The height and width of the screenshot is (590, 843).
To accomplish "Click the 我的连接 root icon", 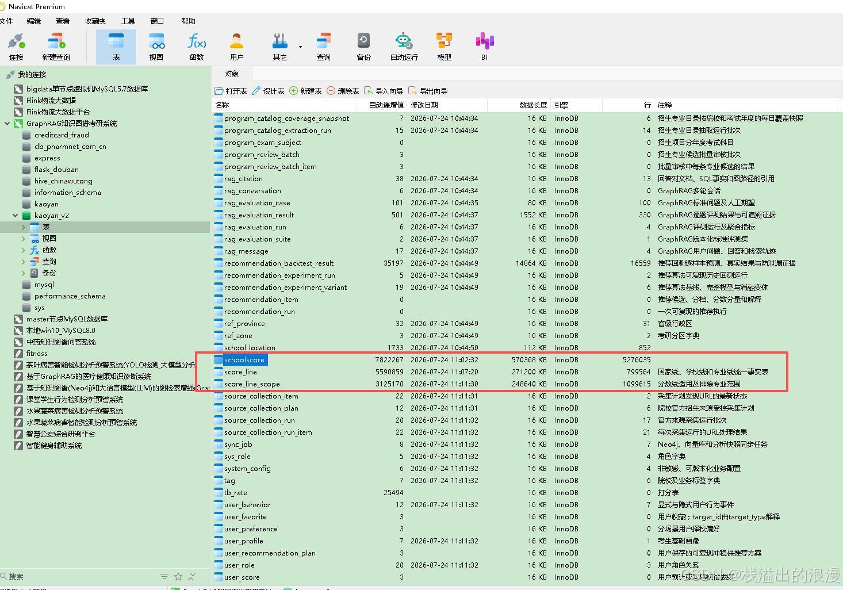I will tap(10, 75).
